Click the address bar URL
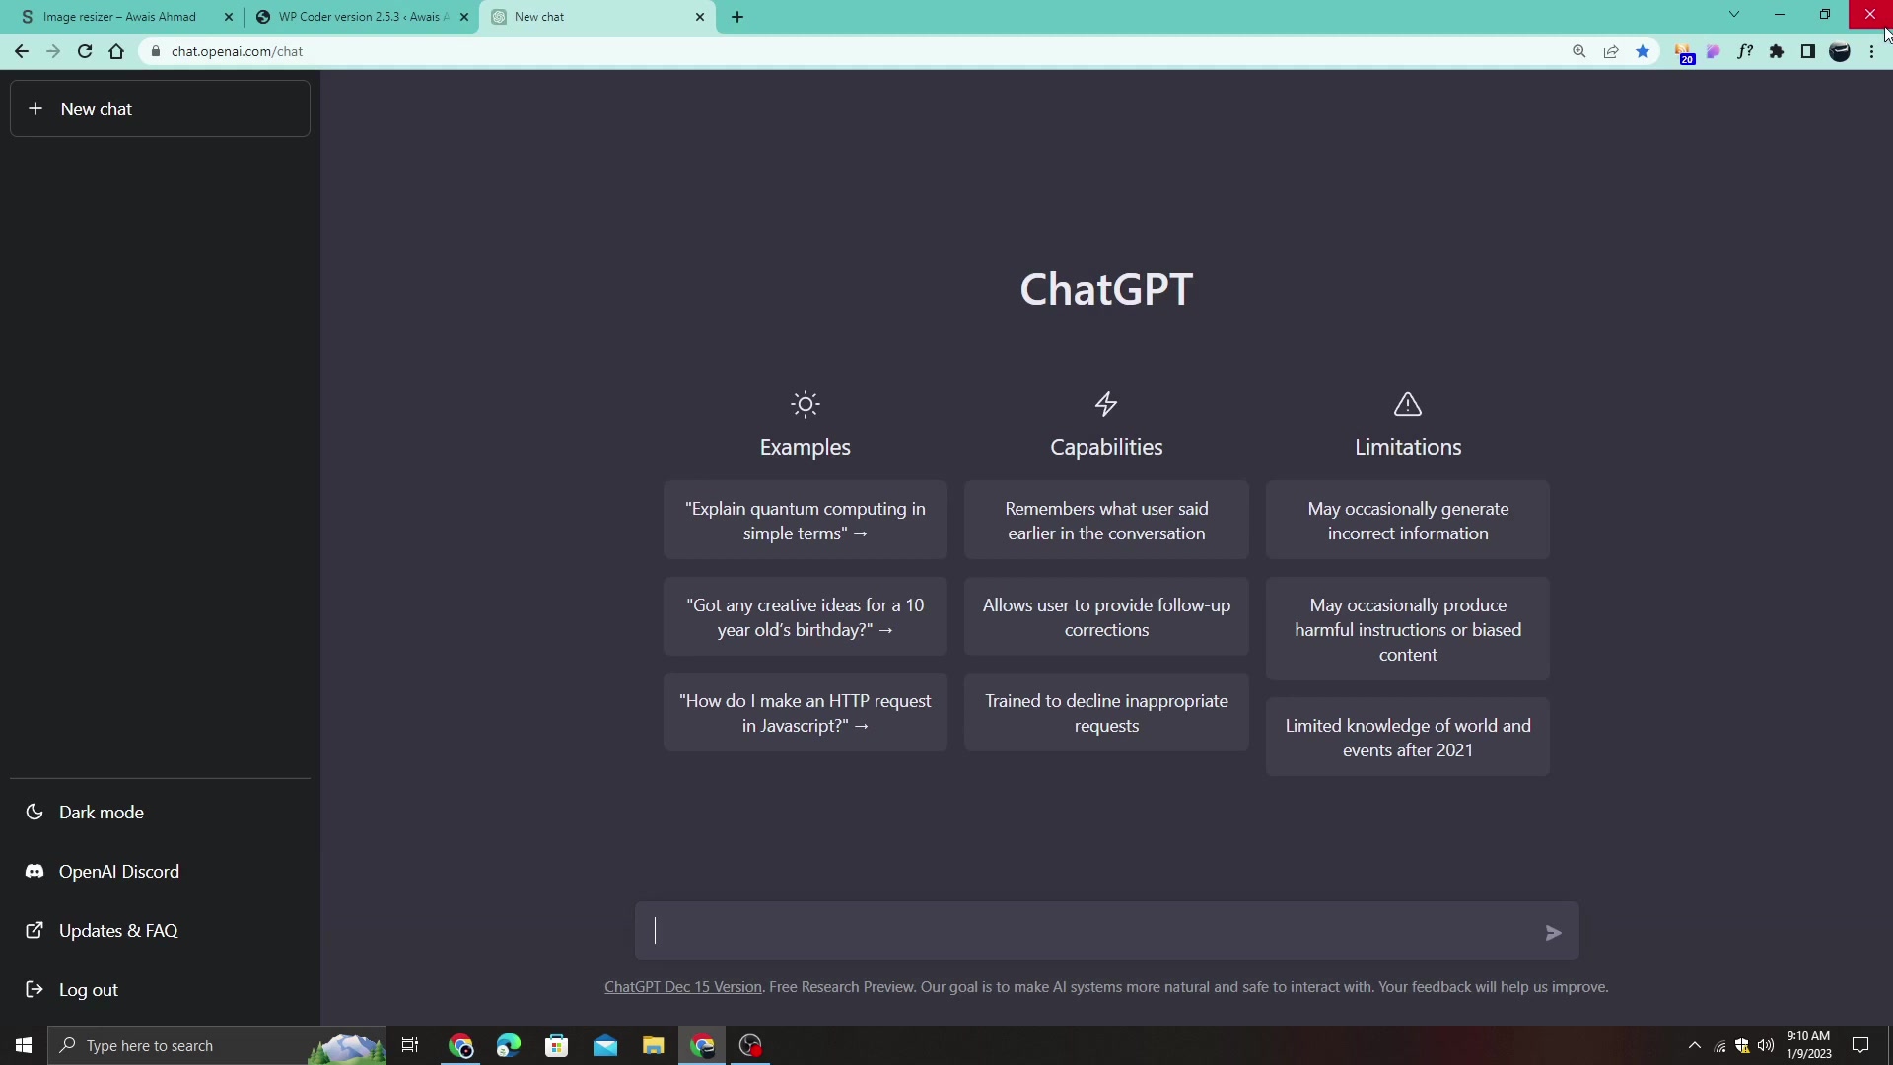This screenshot has height=1065, width=1893. pyautogui.click(x=237, y=51)
